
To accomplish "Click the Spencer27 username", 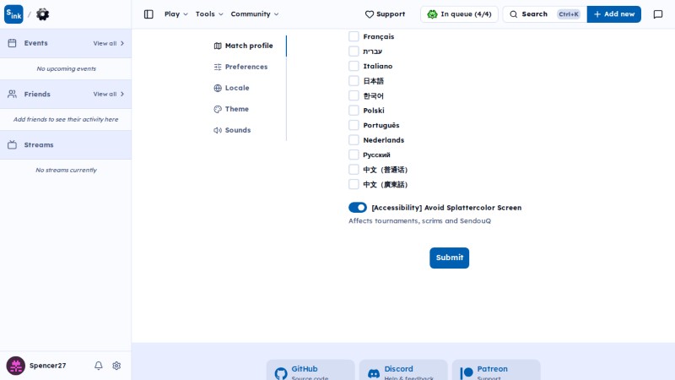I will [48, 366].
